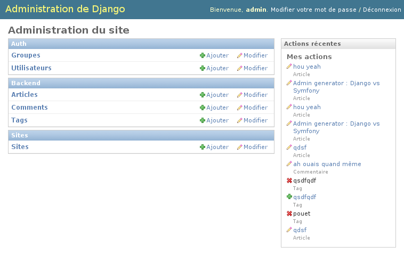The image size is (404, 255).
Task: Click the deleted 'pouet' tag entry
Action: tap(302, 213)
